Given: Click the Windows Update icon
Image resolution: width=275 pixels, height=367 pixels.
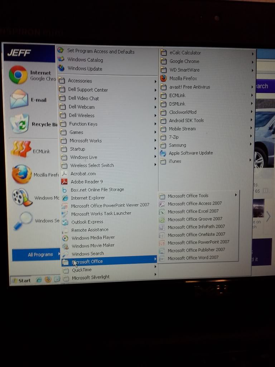Looking at the screenshot, I should pyautogui.click(x=61, y=68).
